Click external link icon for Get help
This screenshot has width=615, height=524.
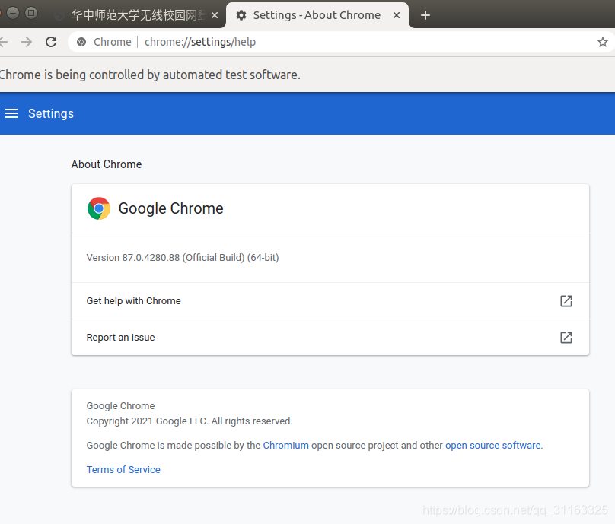tap(566, 301)
